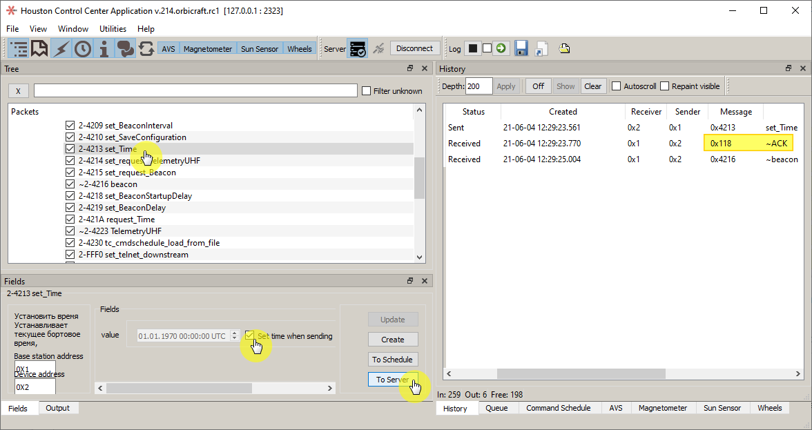Click the packet filter text field

tap(195, 91)
